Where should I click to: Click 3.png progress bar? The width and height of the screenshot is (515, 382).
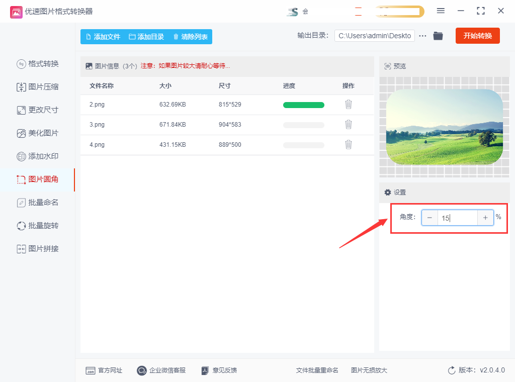(303, 125)
